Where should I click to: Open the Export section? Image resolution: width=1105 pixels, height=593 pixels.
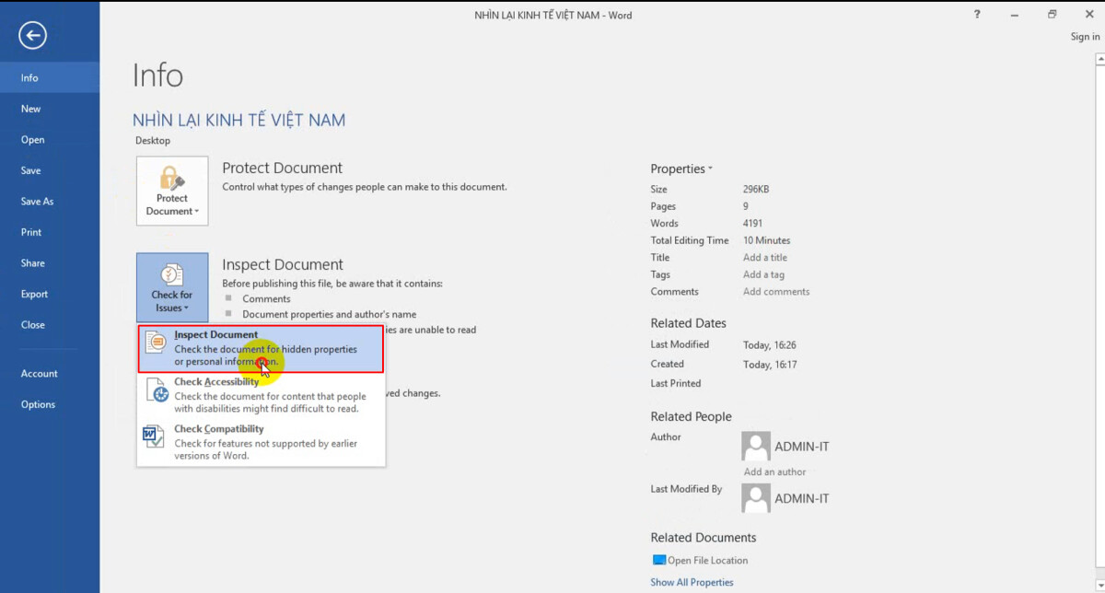pyautogui.click(x=33, y=294)
